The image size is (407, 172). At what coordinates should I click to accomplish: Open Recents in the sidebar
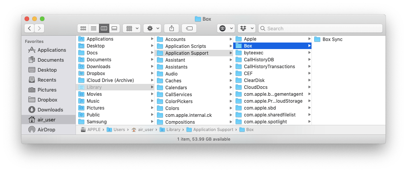tap(49, 80)
